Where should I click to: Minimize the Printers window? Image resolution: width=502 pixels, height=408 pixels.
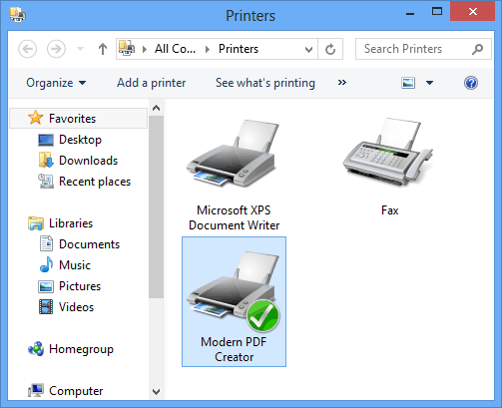[x=410, y=13]
